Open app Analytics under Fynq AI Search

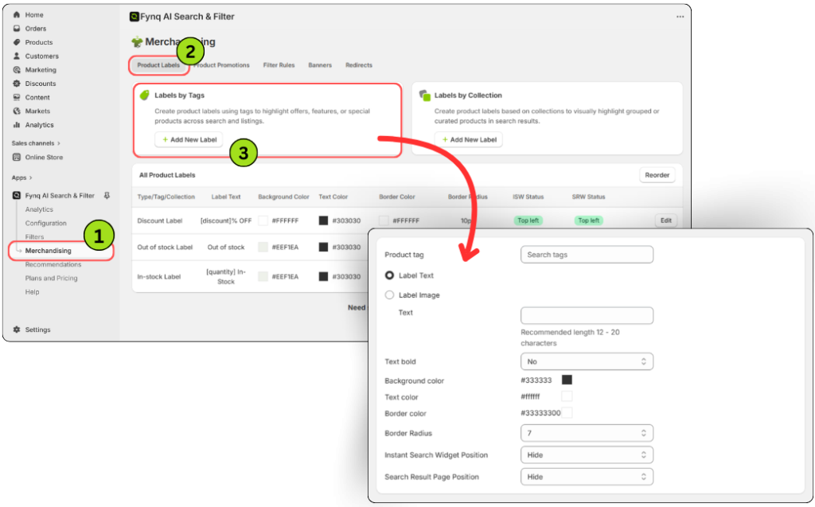click(x=39, y=209)
